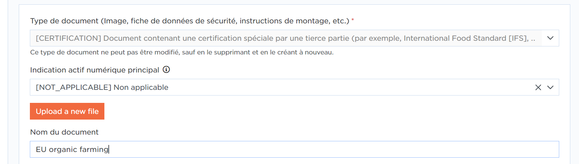Clear the Non applicable selection with X
The image size is (579, 164).
coord(538,88)
